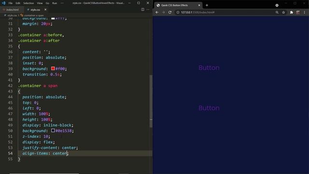This screenshot has width=309, height=174.
Task: Click the VS Code logo icon
Action: (3, 3)
